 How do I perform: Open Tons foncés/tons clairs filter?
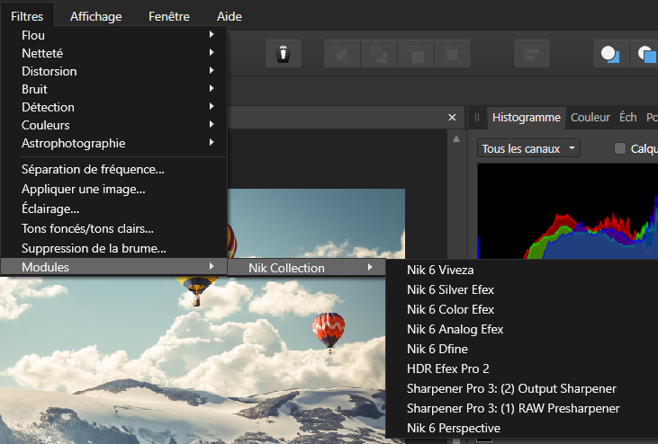pyautogui.click(x=114, y=228)
